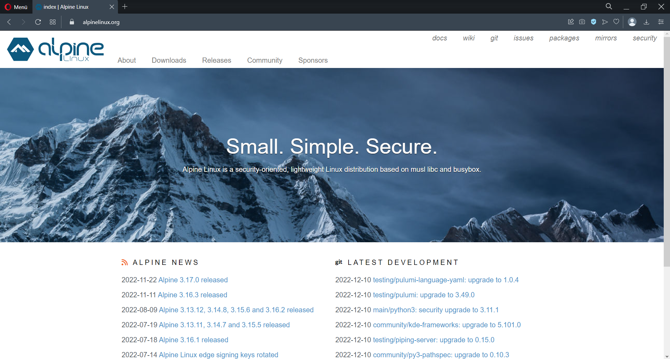Viewport: 670px width, 359px height.
Task: Open the Opera Menü button
Action: tap(16, 7)
